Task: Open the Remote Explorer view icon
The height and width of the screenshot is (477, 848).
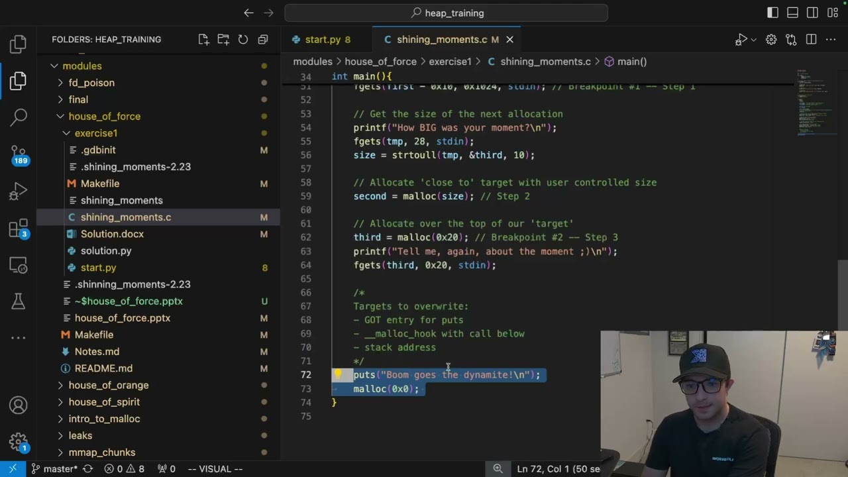Action: pos(19,265)
